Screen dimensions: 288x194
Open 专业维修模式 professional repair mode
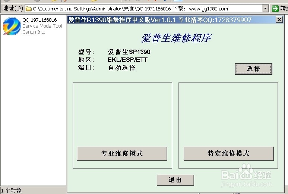click(122, 154)
